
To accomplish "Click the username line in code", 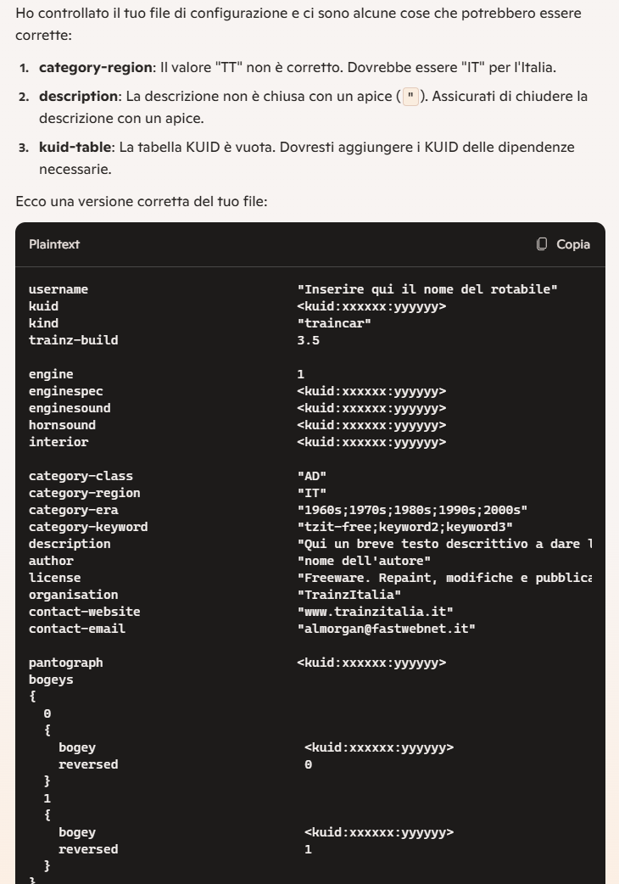I will 293,289.
